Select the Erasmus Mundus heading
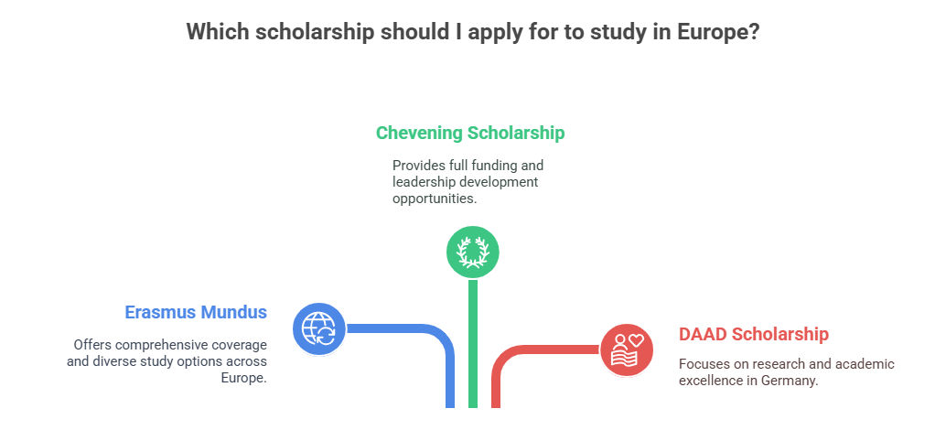 coord(196,312)
